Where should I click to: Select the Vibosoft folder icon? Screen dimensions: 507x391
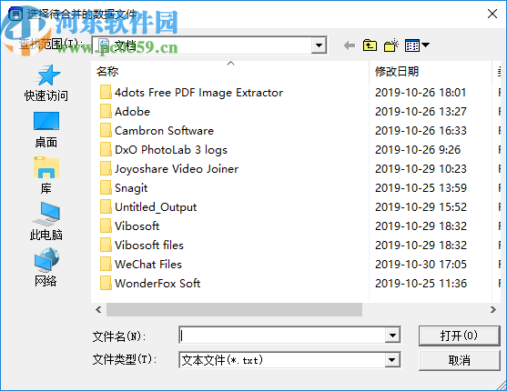pos(106,226)
